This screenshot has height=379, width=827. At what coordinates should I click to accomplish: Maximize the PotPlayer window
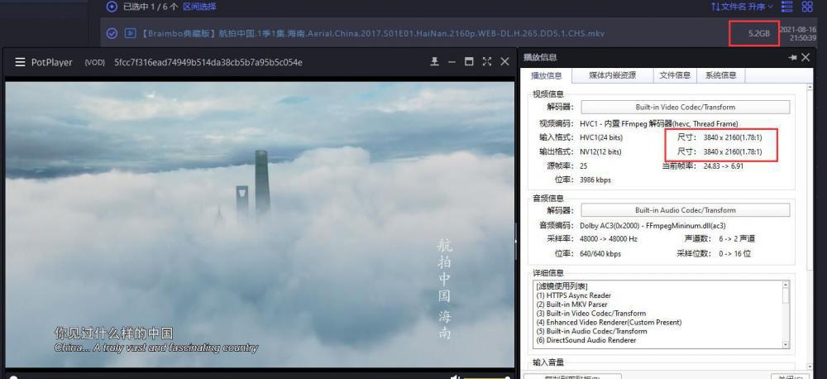click(x=469, y=62)
